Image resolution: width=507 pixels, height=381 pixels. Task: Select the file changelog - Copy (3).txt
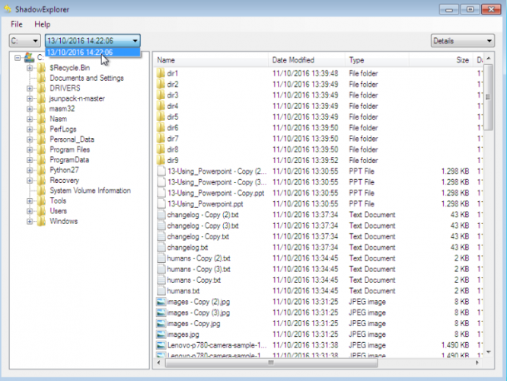(x=202, y=226)
